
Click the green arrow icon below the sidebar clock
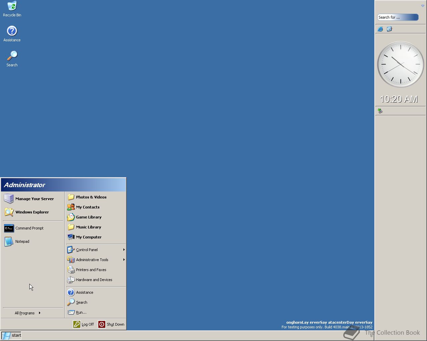pos(380,111)
